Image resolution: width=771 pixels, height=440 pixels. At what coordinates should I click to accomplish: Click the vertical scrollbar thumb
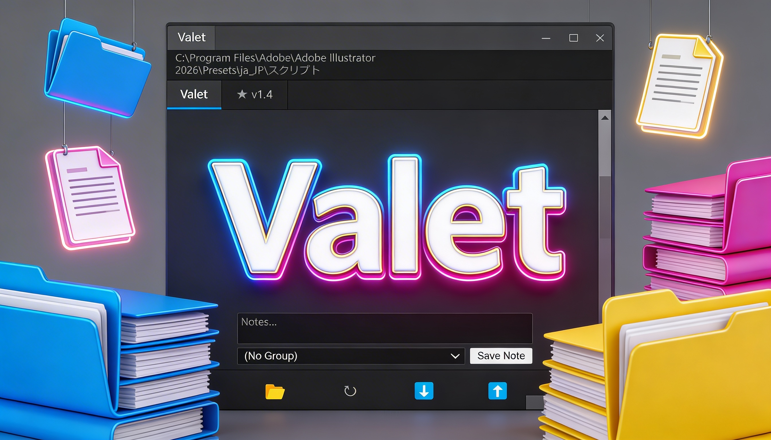tap(605, 149)
